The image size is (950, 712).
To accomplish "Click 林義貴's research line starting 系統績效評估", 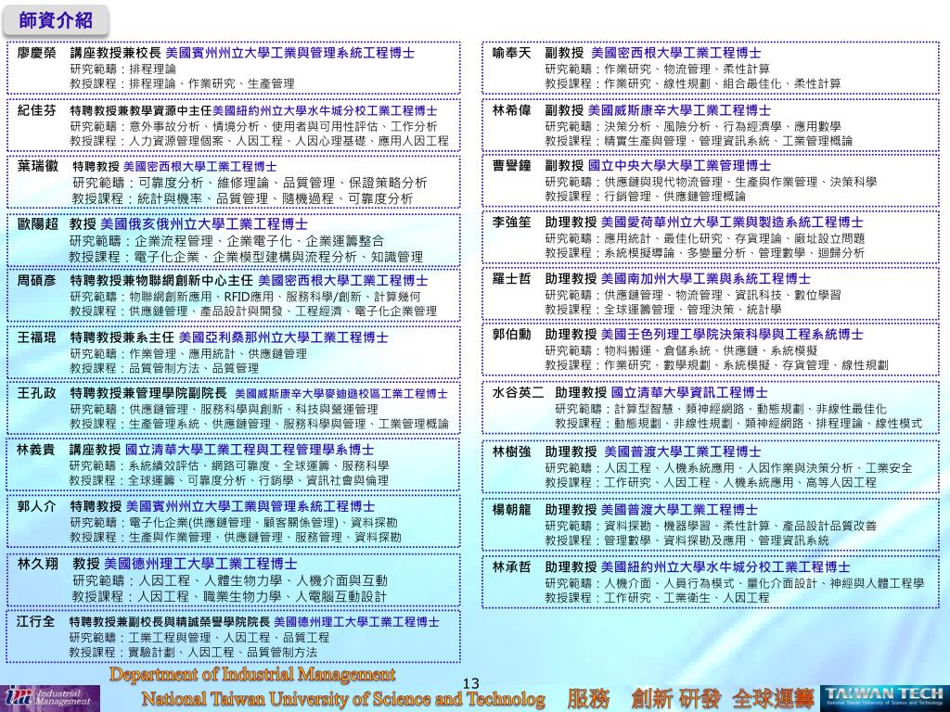I will [x=229, y=465].
